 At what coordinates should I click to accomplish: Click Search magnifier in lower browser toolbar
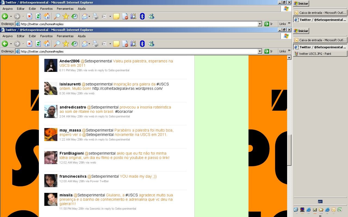click(57, 44)
